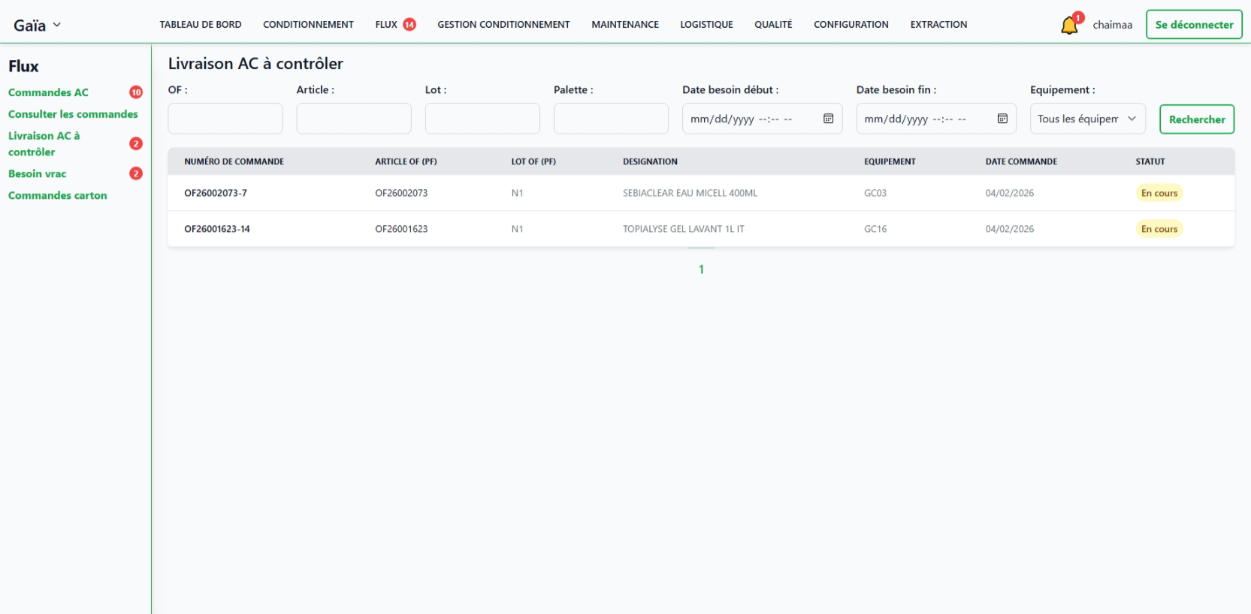Click SEBIACLEAR EAU MICELL 400ML designation
1251x614 pixels.
tap(690, 193)
